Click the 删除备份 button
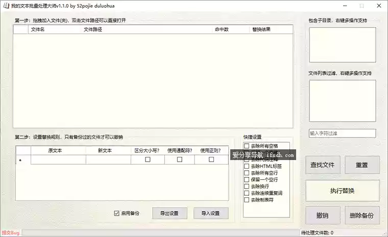The image size is (388, 237). [x=362, y=215]
